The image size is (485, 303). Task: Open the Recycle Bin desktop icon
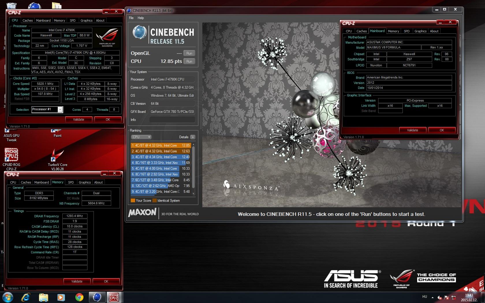click(11, 5)
